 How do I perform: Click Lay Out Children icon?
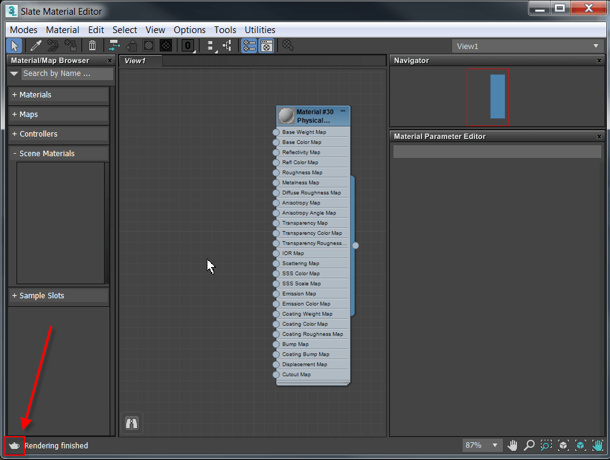227,46
